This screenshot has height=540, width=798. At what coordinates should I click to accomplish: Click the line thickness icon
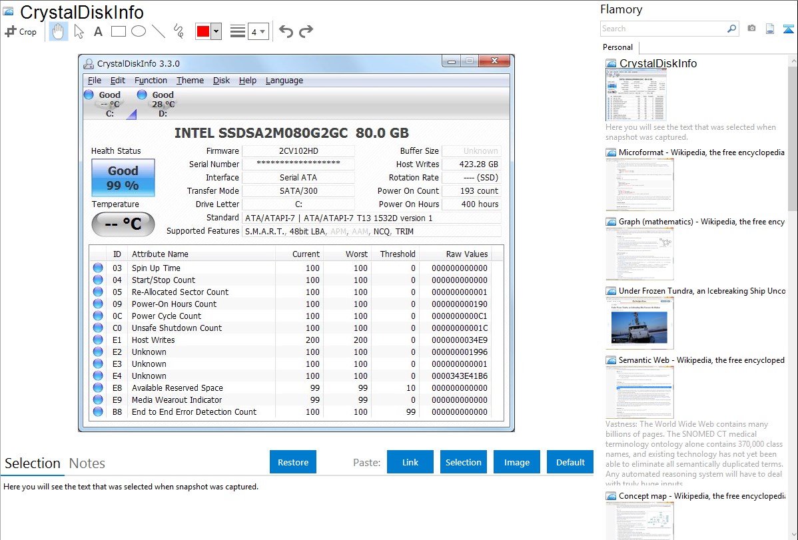coord(238,31)
